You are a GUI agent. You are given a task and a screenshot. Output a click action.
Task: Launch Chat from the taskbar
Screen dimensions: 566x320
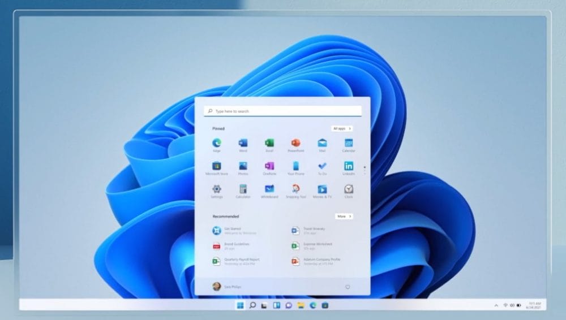[289, 305]
